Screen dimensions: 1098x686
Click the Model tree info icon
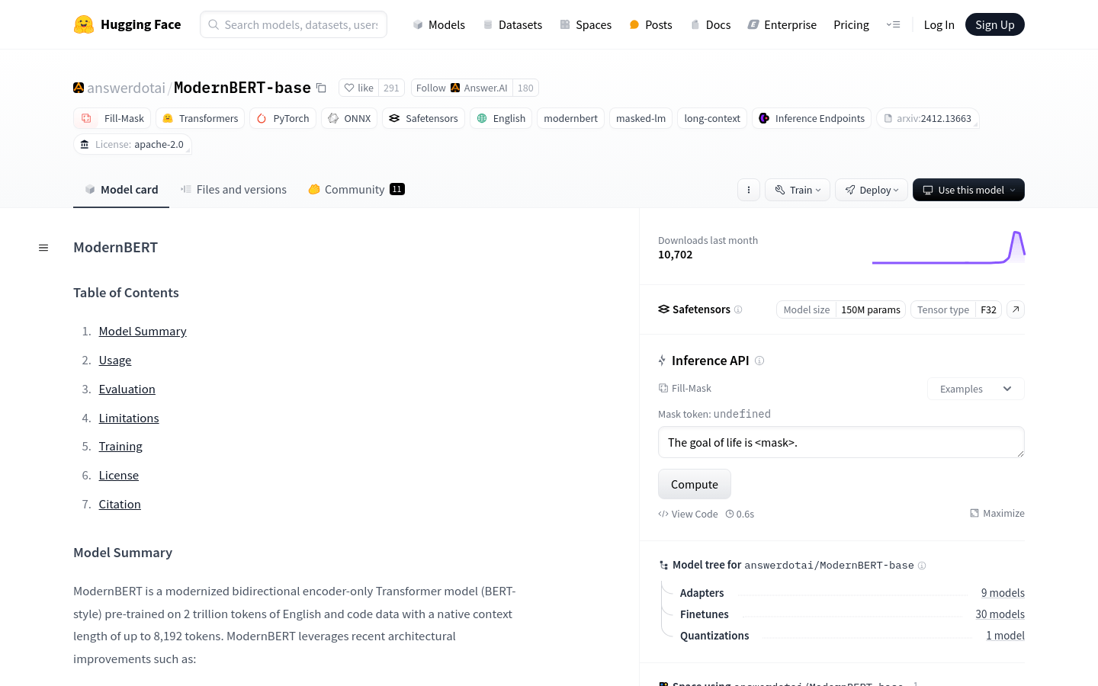(x=922, y=566)
